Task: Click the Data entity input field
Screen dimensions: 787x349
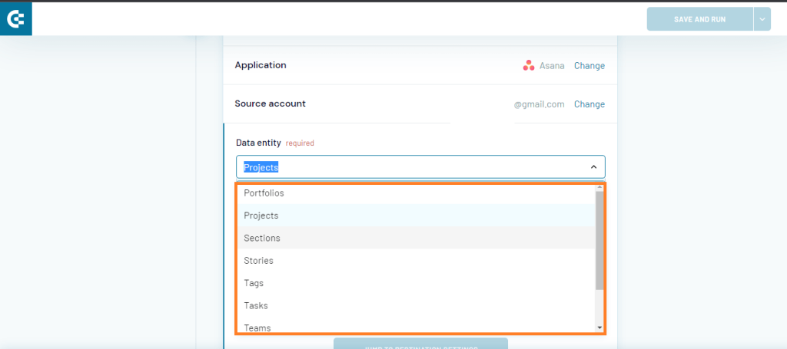Action: click(x=420, y=166)
